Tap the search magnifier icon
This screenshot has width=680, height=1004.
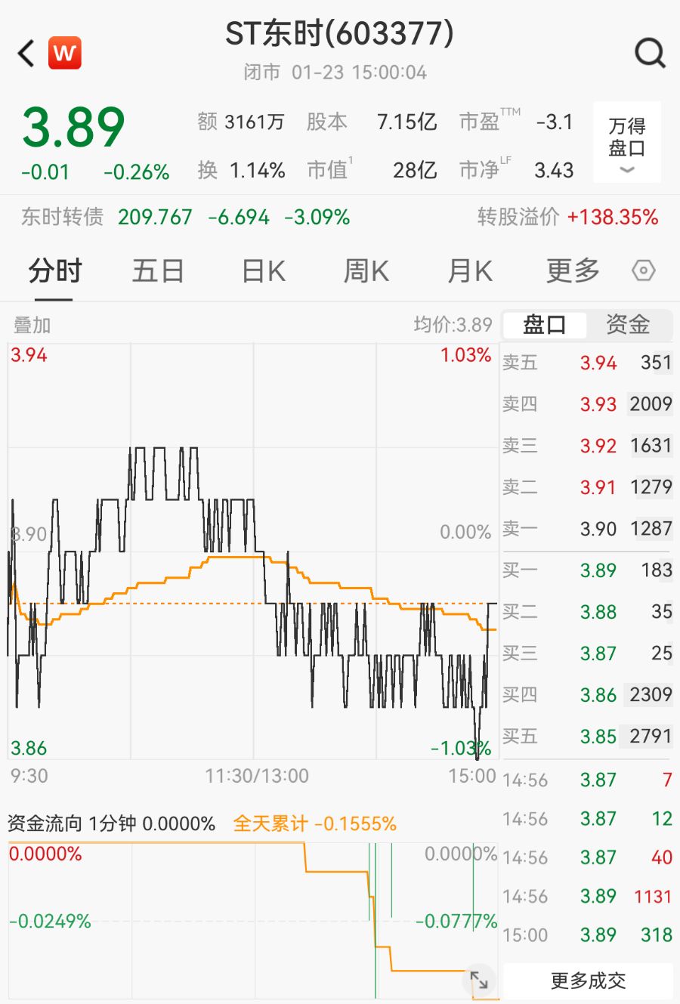[649, 54]
